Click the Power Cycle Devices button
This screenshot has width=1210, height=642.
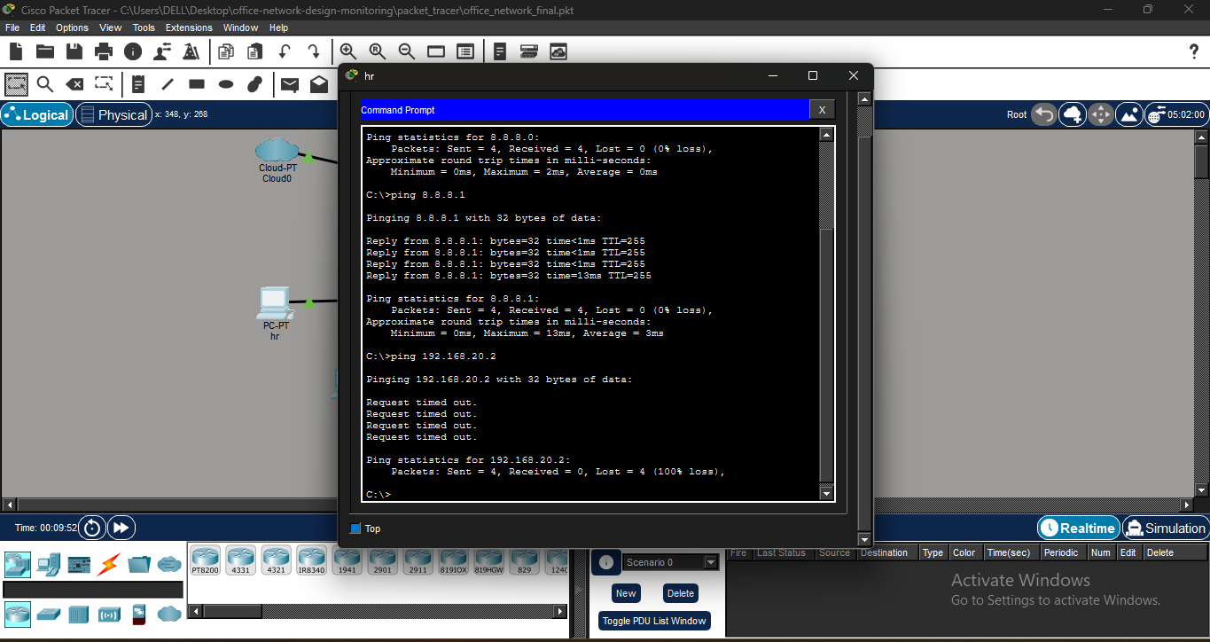click(92, 528)
